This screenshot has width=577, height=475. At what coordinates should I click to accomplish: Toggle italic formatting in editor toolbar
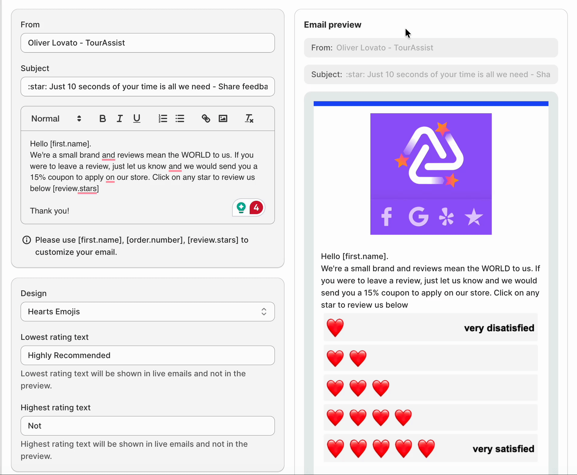[x=120, y=118]
